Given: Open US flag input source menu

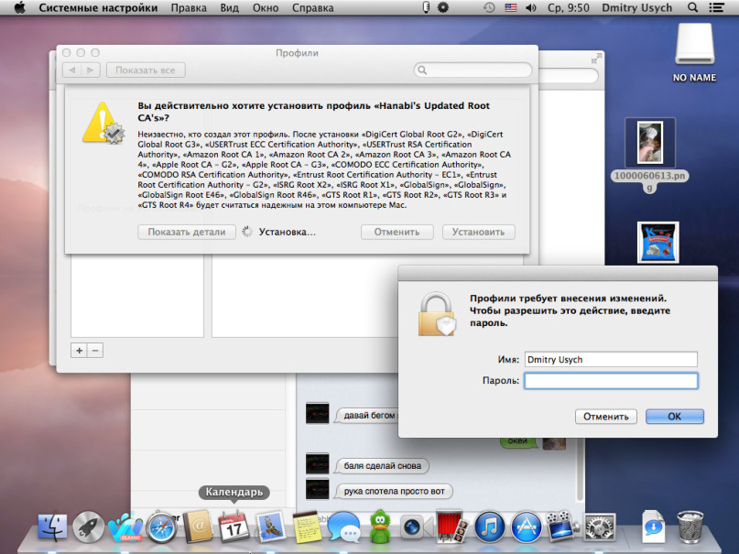Looking at the screenshot, I should (x=510, y=7).
